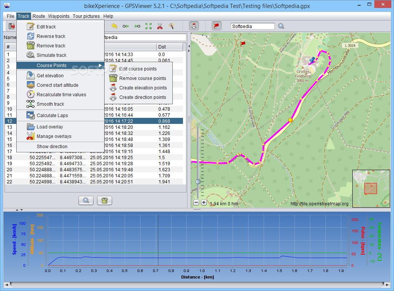
Task: Open the Help menu
Action: [x=108, y=16]
